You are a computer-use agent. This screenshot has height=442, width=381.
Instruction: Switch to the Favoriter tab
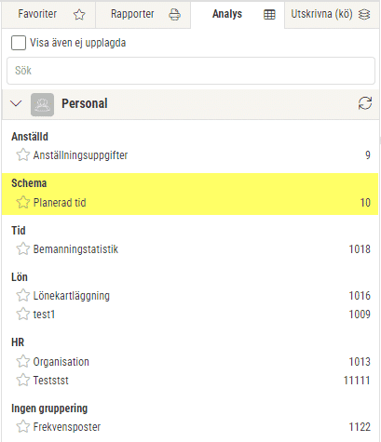click(x=48, y=14)
